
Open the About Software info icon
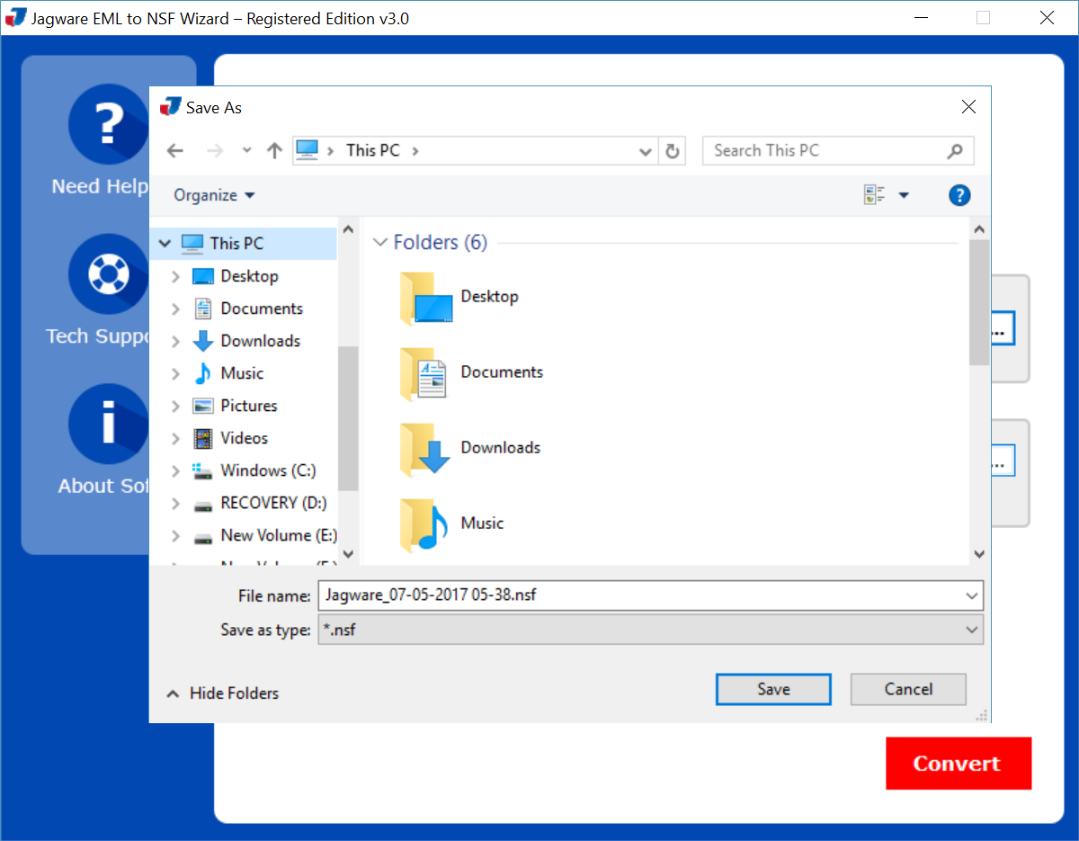click(x=108, y=424)
